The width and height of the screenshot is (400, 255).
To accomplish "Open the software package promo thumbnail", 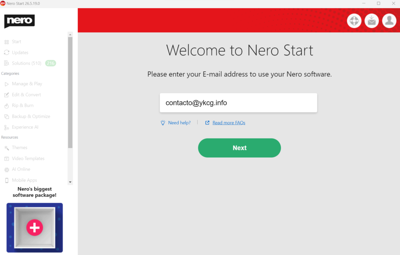I will (35, 228).
